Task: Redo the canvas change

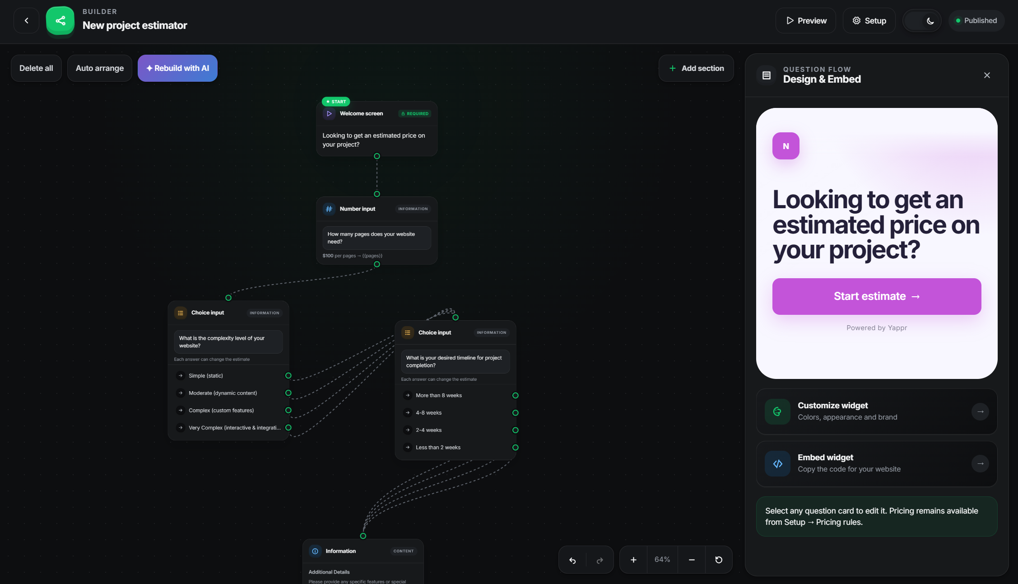Action: coord(600,560)
